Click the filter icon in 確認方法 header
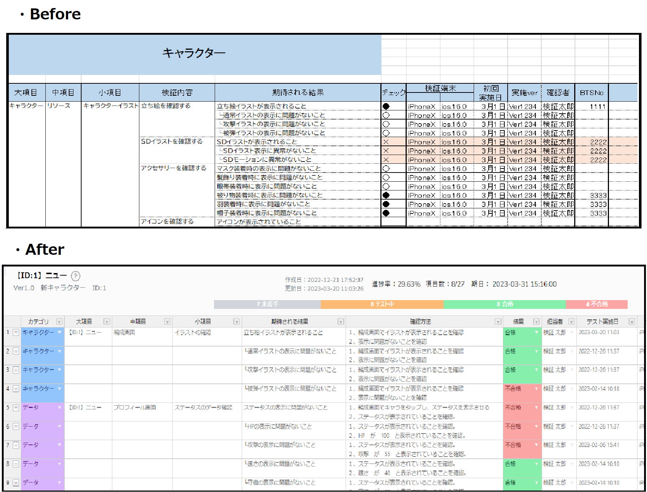This screenshot has width=647, height=492. coord(498,322)
